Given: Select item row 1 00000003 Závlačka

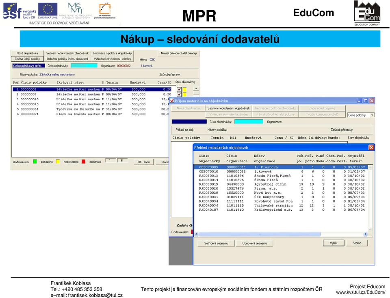Looking at the screenshot, I should pos(92,89).
